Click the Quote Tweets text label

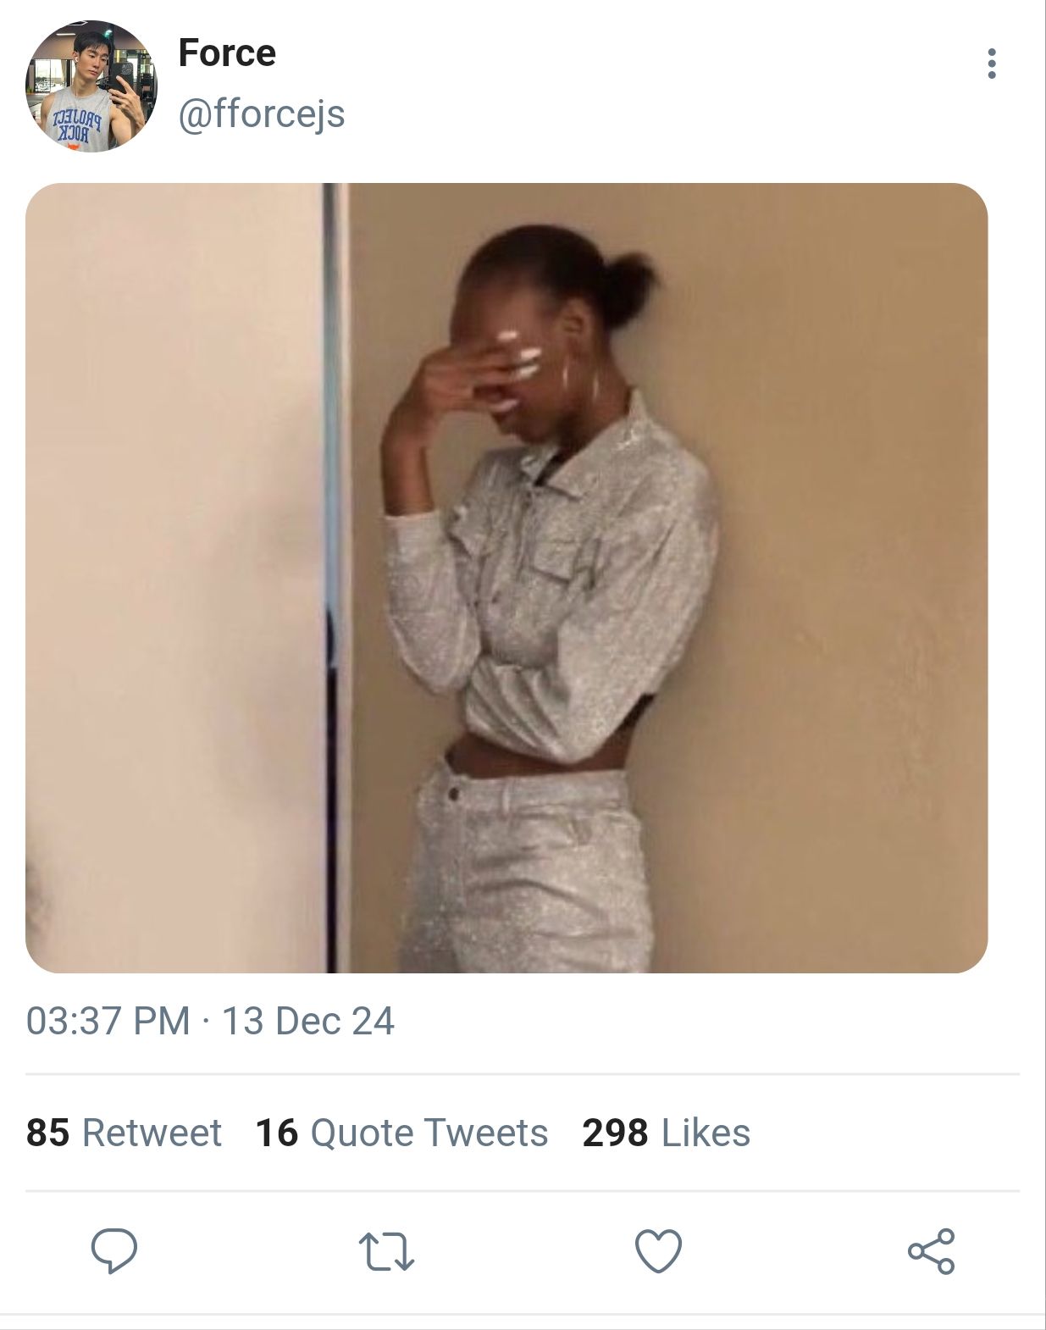[429, 1133]
